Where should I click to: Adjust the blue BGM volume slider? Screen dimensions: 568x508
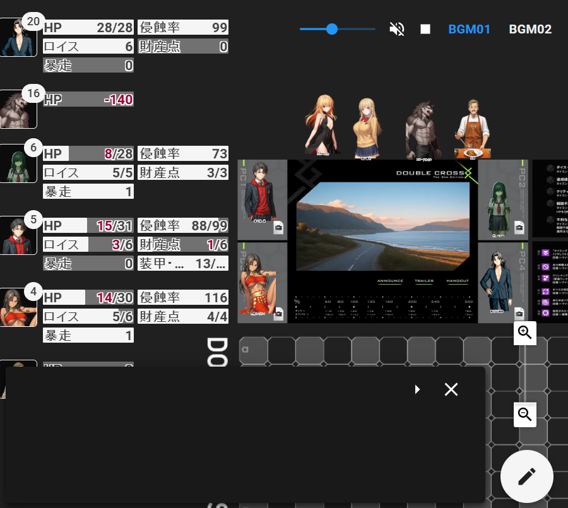coord(332,29)
